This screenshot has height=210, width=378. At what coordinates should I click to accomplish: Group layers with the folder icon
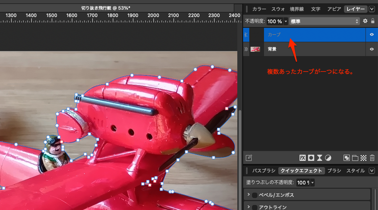tap(355, 158)
